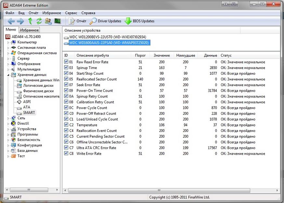The width and height of the screenshot is (284, 203).
Task: Toggle the Write Error Rate checkbox
Action: pos(66,153)
